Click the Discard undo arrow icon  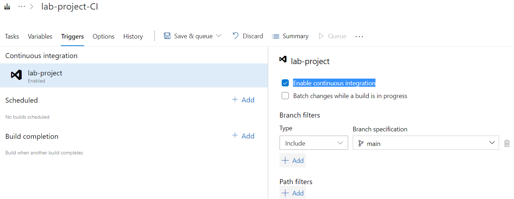tap(235, 36)
